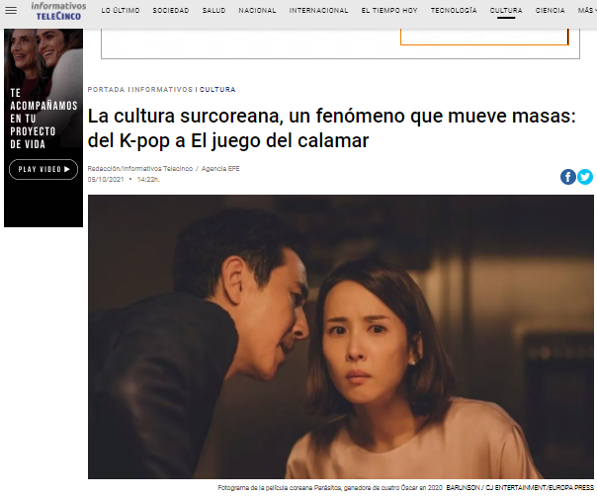
Task: Click INFORMATIVOS breadcrumb link
Action: pyautogui.click(x=162, y=90)
